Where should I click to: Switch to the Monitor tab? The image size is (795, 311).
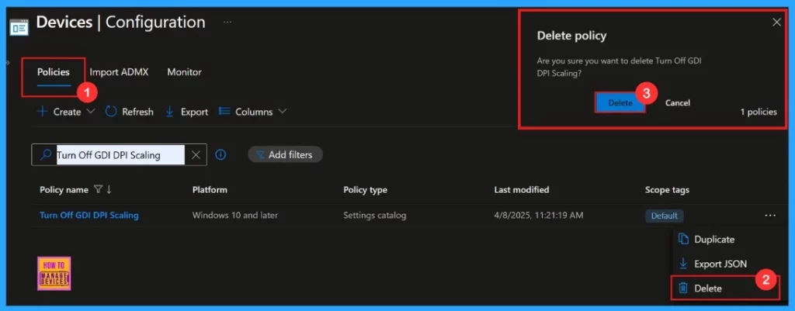[x=185, y=72]
